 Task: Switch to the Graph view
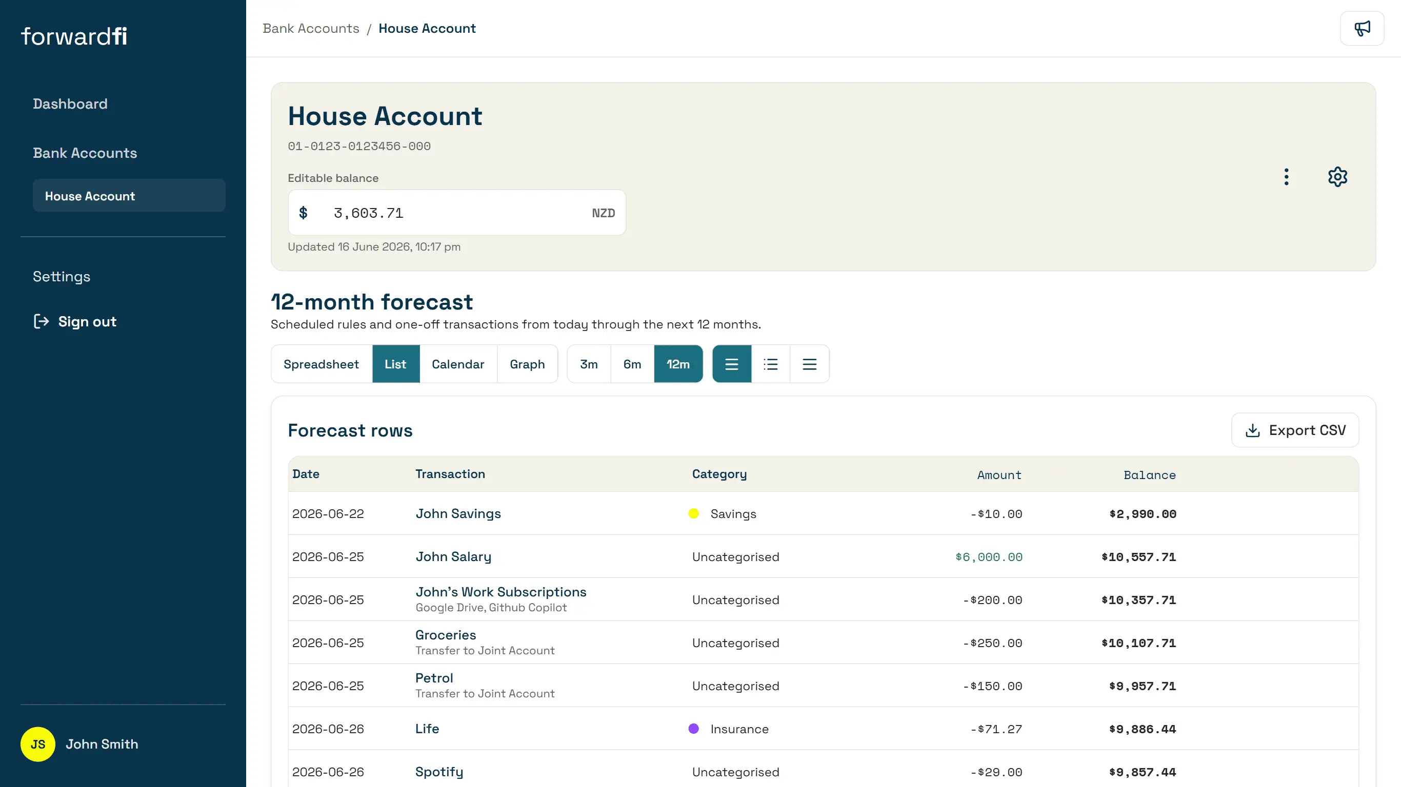click(527, 364)
